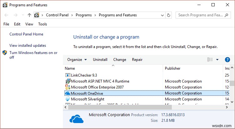Open Control Panel Home link
This screenshot has width=235, height=129.
(x=26, y=34)
